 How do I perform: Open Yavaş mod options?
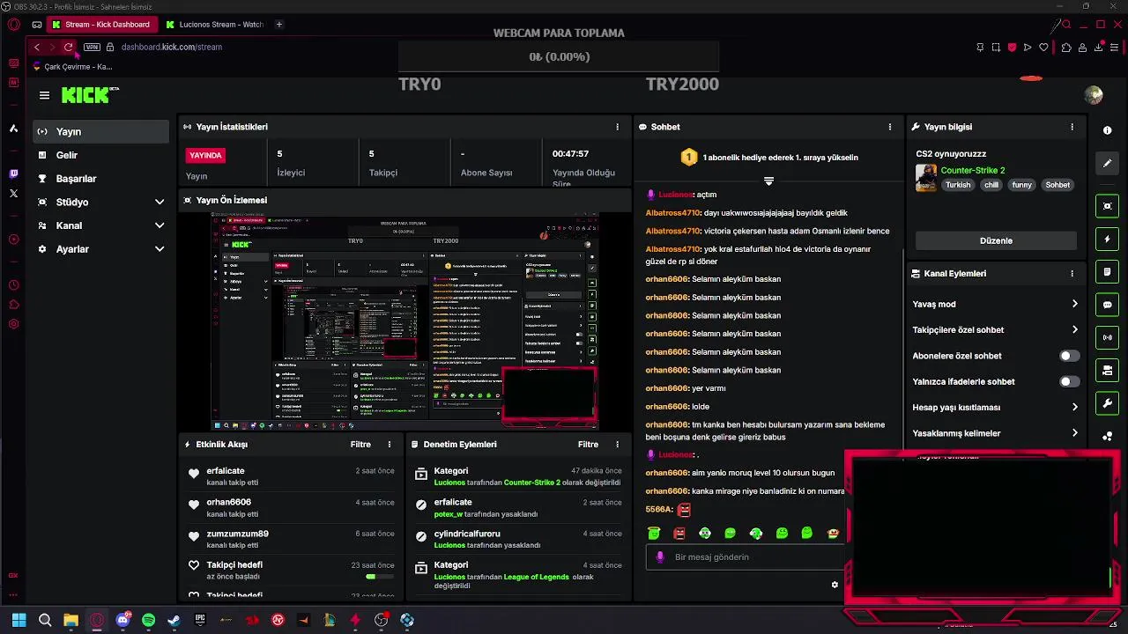click(x=995, y=304)
